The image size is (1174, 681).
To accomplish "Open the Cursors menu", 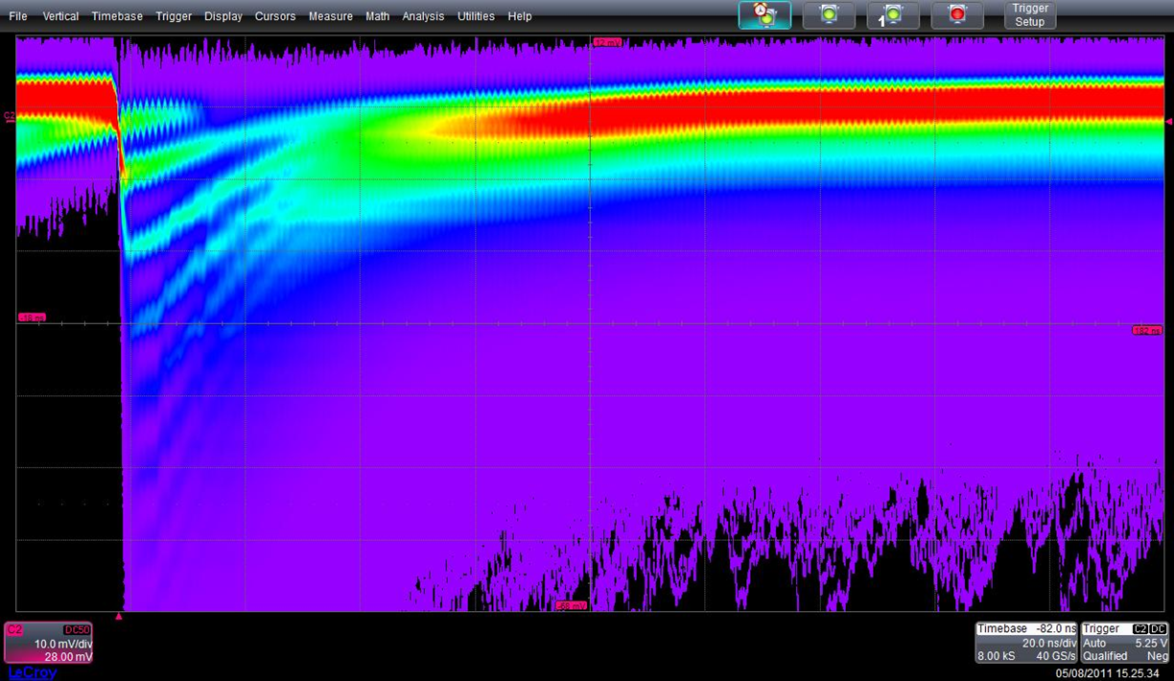I will coord(275,16).
